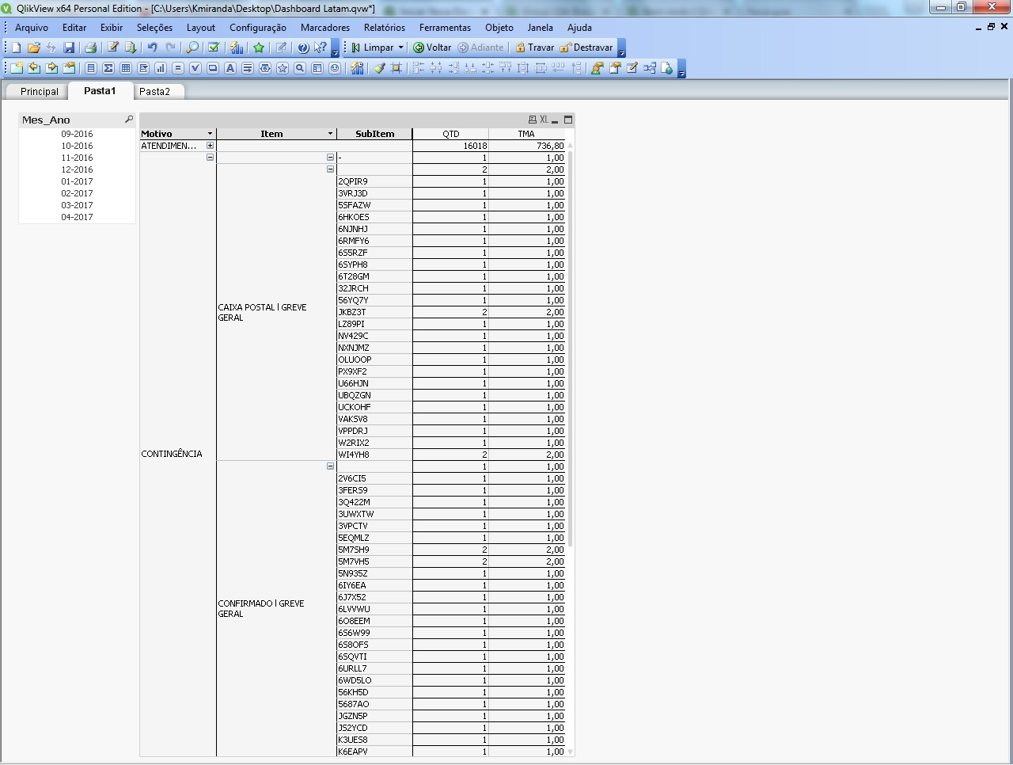Screen dimensions: 1013x765
Task: Launch the Quick Chart lightning icon
Action: coord(236,48)
